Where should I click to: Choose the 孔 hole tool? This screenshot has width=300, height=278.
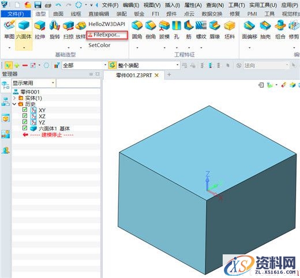[177, 30]
